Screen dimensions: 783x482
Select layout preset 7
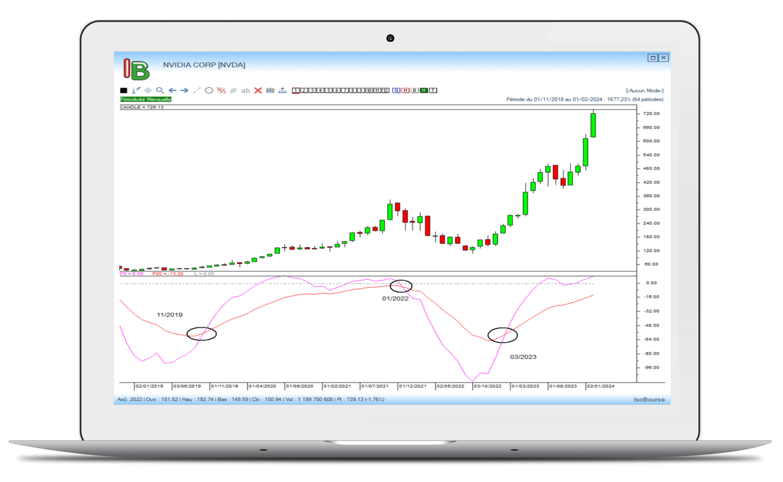[x=345, y=90]
